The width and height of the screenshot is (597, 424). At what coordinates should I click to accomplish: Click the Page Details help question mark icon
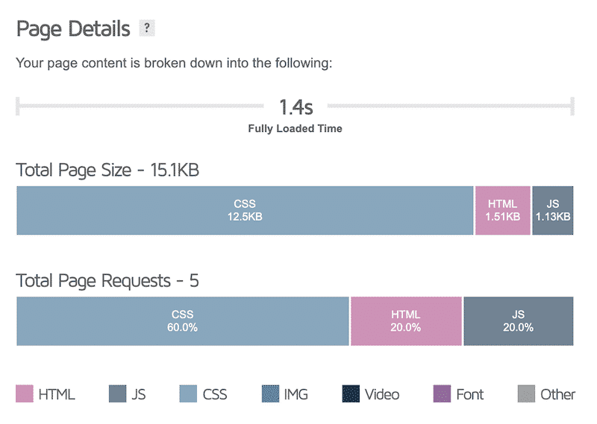(x=147, y=29)
